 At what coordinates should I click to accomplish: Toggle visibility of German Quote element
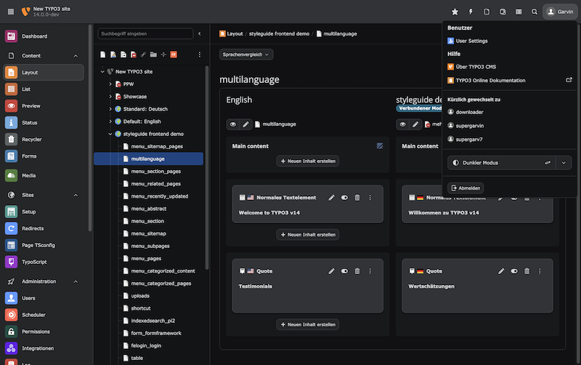point(514,270)
